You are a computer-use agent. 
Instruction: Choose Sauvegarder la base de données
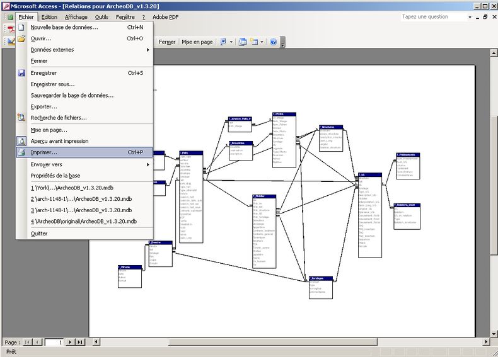click(85, 95)
